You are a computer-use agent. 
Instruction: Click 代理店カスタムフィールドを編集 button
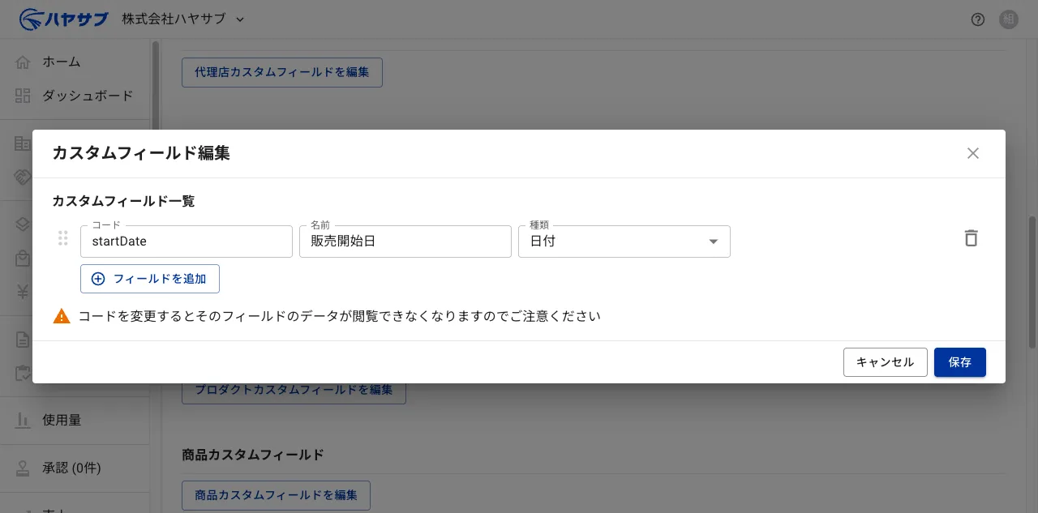282,72
